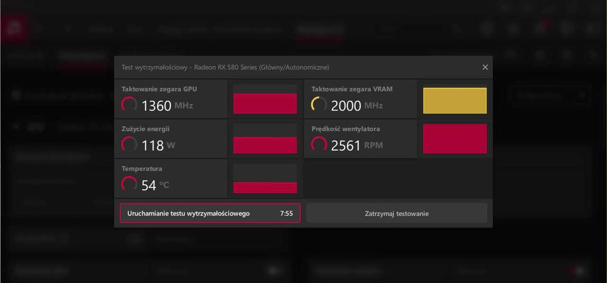607x283 pixels.
Task: Click the temperature gauge icon
Action: click(x=129, y=185)
